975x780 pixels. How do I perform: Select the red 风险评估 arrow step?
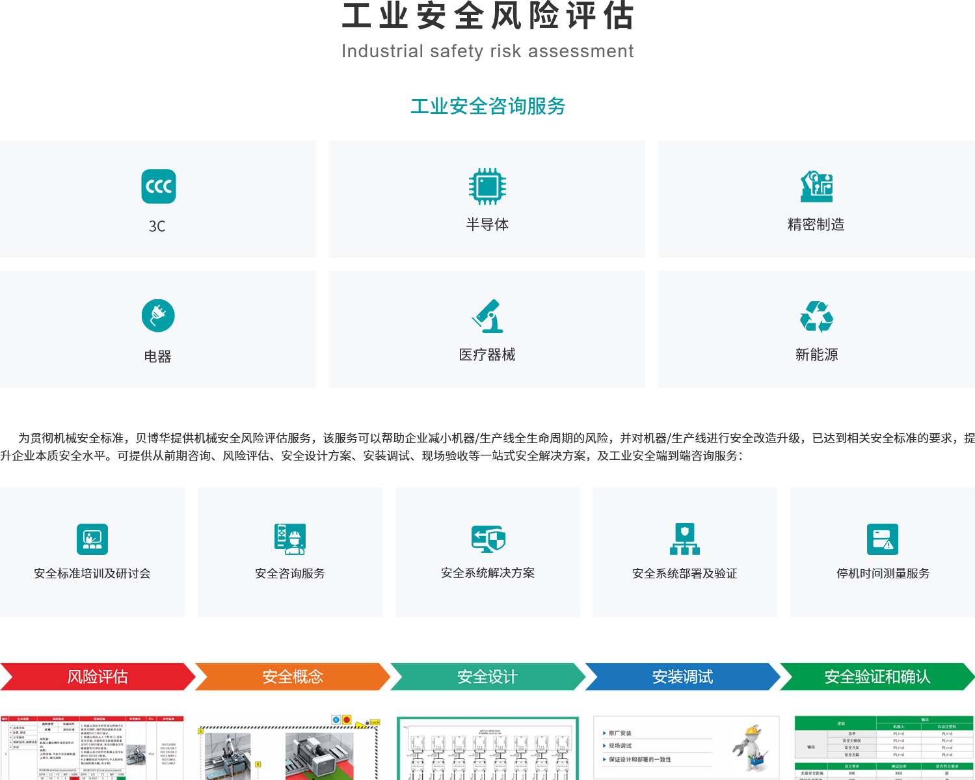click(x=98, y=677)
